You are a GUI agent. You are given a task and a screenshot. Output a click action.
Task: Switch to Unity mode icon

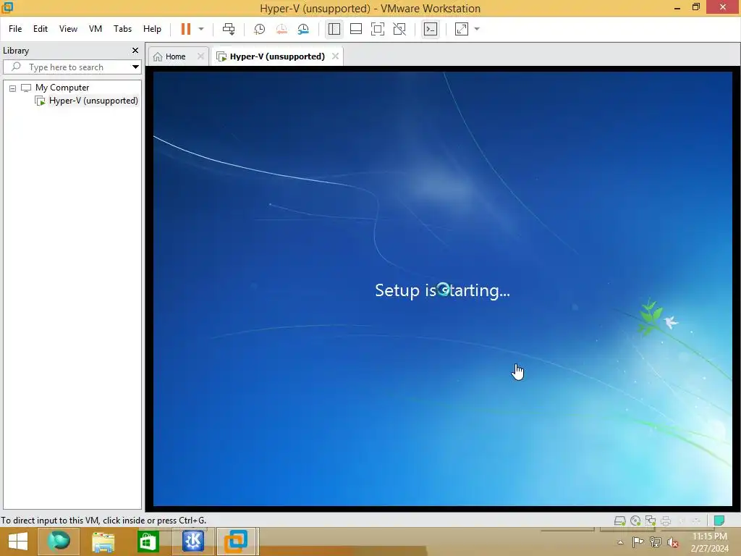(399, 29)
